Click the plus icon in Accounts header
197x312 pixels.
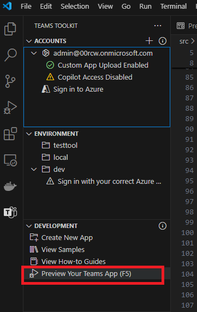tap(149, 41)
